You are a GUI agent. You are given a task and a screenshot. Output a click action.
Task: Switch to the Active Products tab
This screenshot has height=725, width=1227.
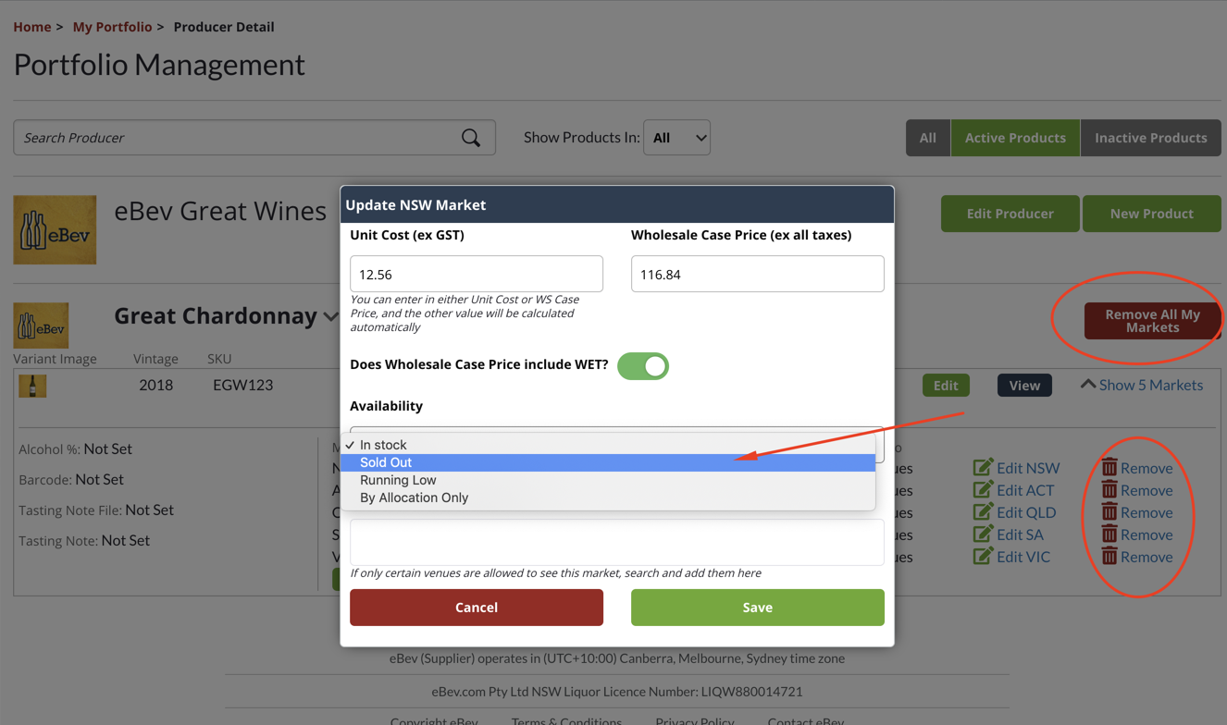(x=1015, y=138)
